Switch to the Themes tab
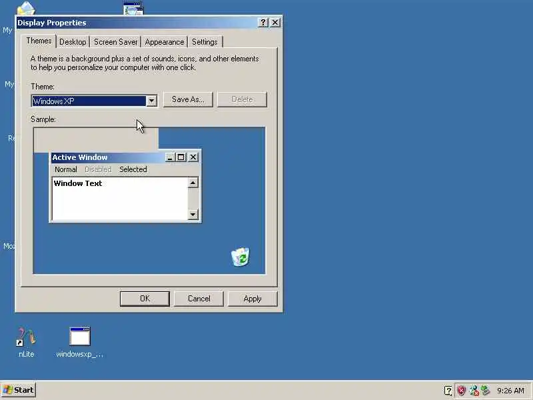This screenshot has height=400, width=533. [x=39, y=41]
